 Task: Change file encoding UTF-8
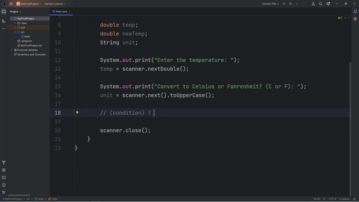[332, 199]
